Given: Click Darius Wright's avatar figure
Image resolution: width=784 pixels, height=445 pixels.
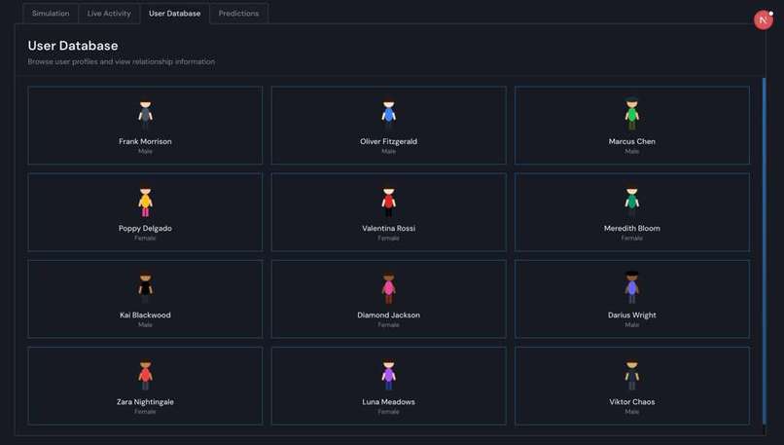Looking at the screenshot, I should pos(632,288).
